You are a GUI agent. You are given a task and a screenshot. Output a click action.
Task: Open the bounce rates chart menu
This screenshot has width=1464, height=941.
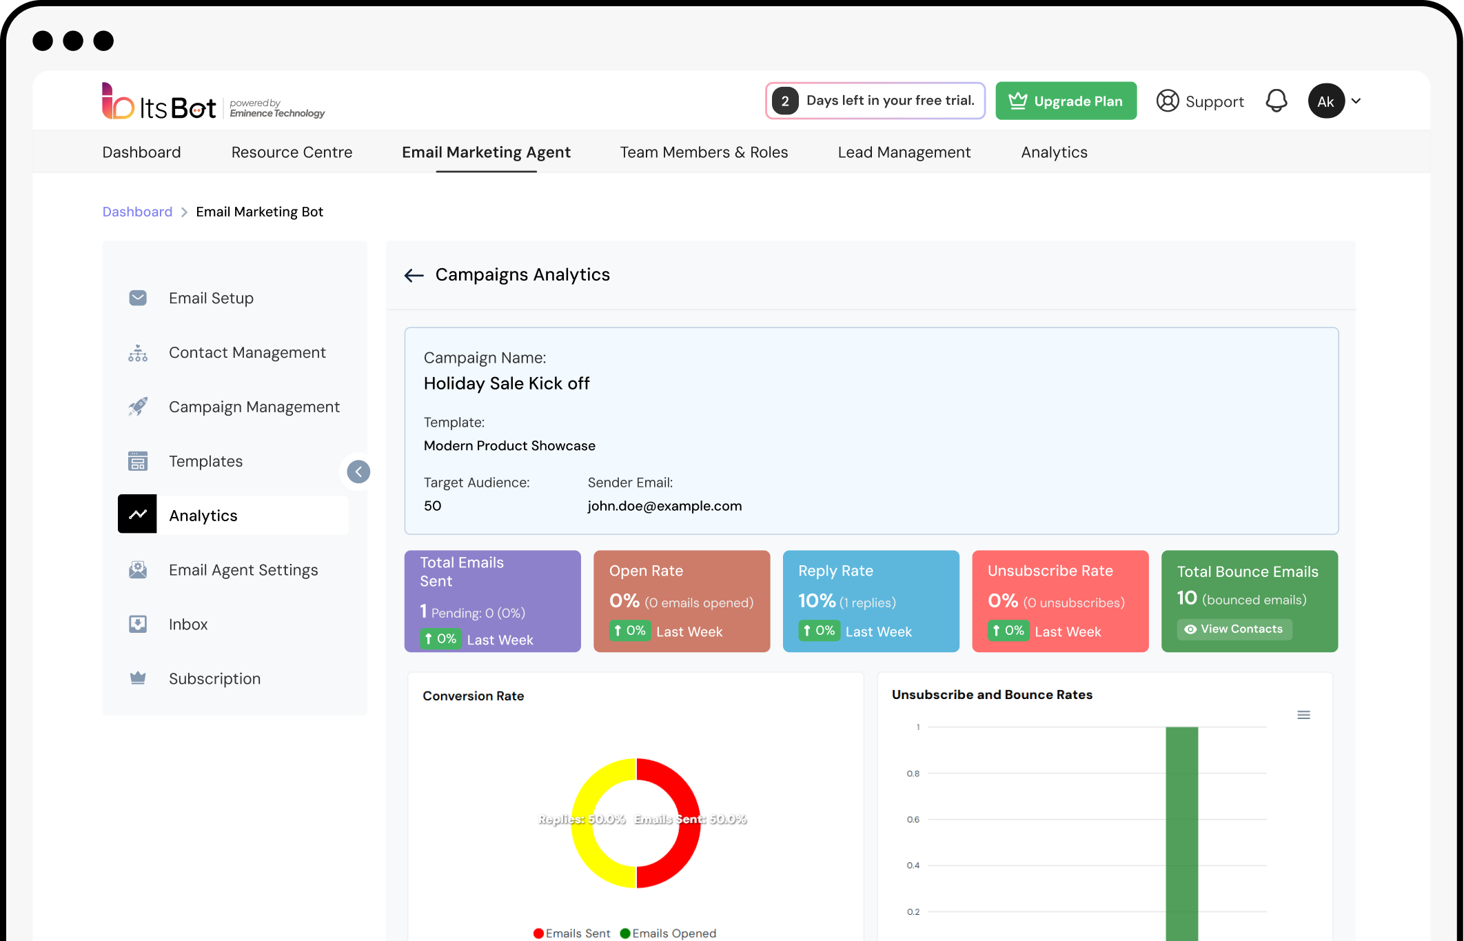[1303, 715]
